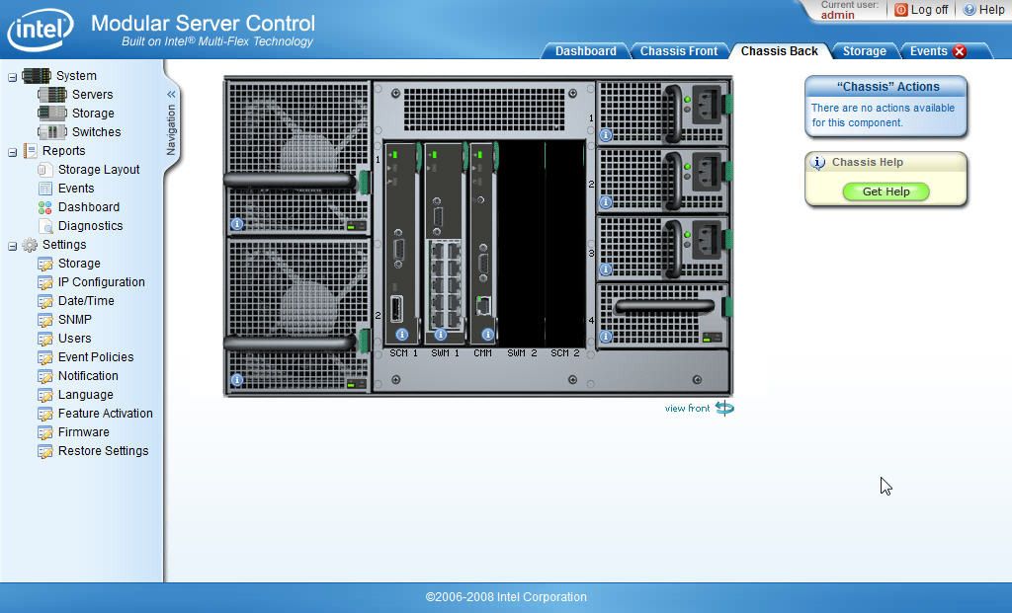The width and height of the screenshot is (1012, 613).
Task: Click the info icon on power supply 1
Action: click(x=604, y=132)
